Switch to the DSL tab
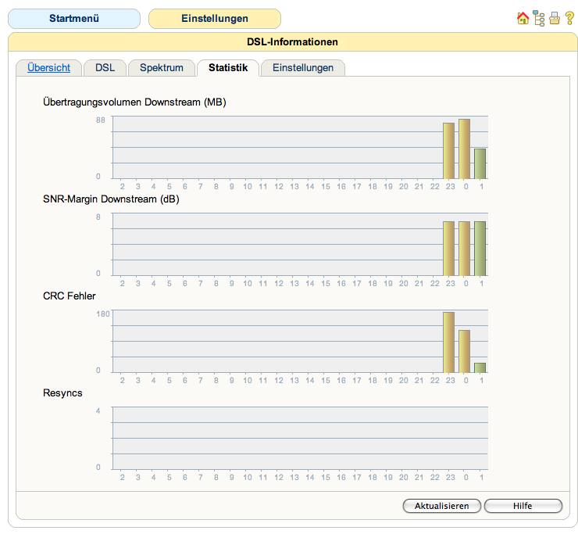Viewport: 578px width, 534px height. coord(105,68)
